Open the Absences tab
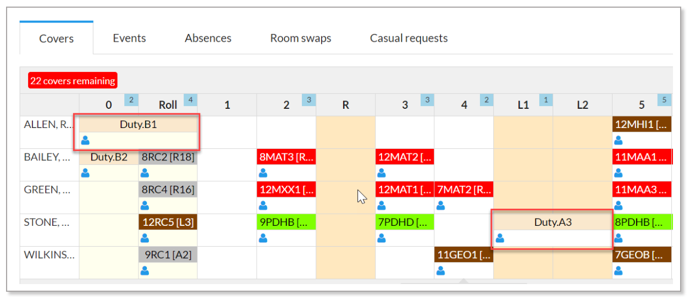690x300 pixels. 208,38
